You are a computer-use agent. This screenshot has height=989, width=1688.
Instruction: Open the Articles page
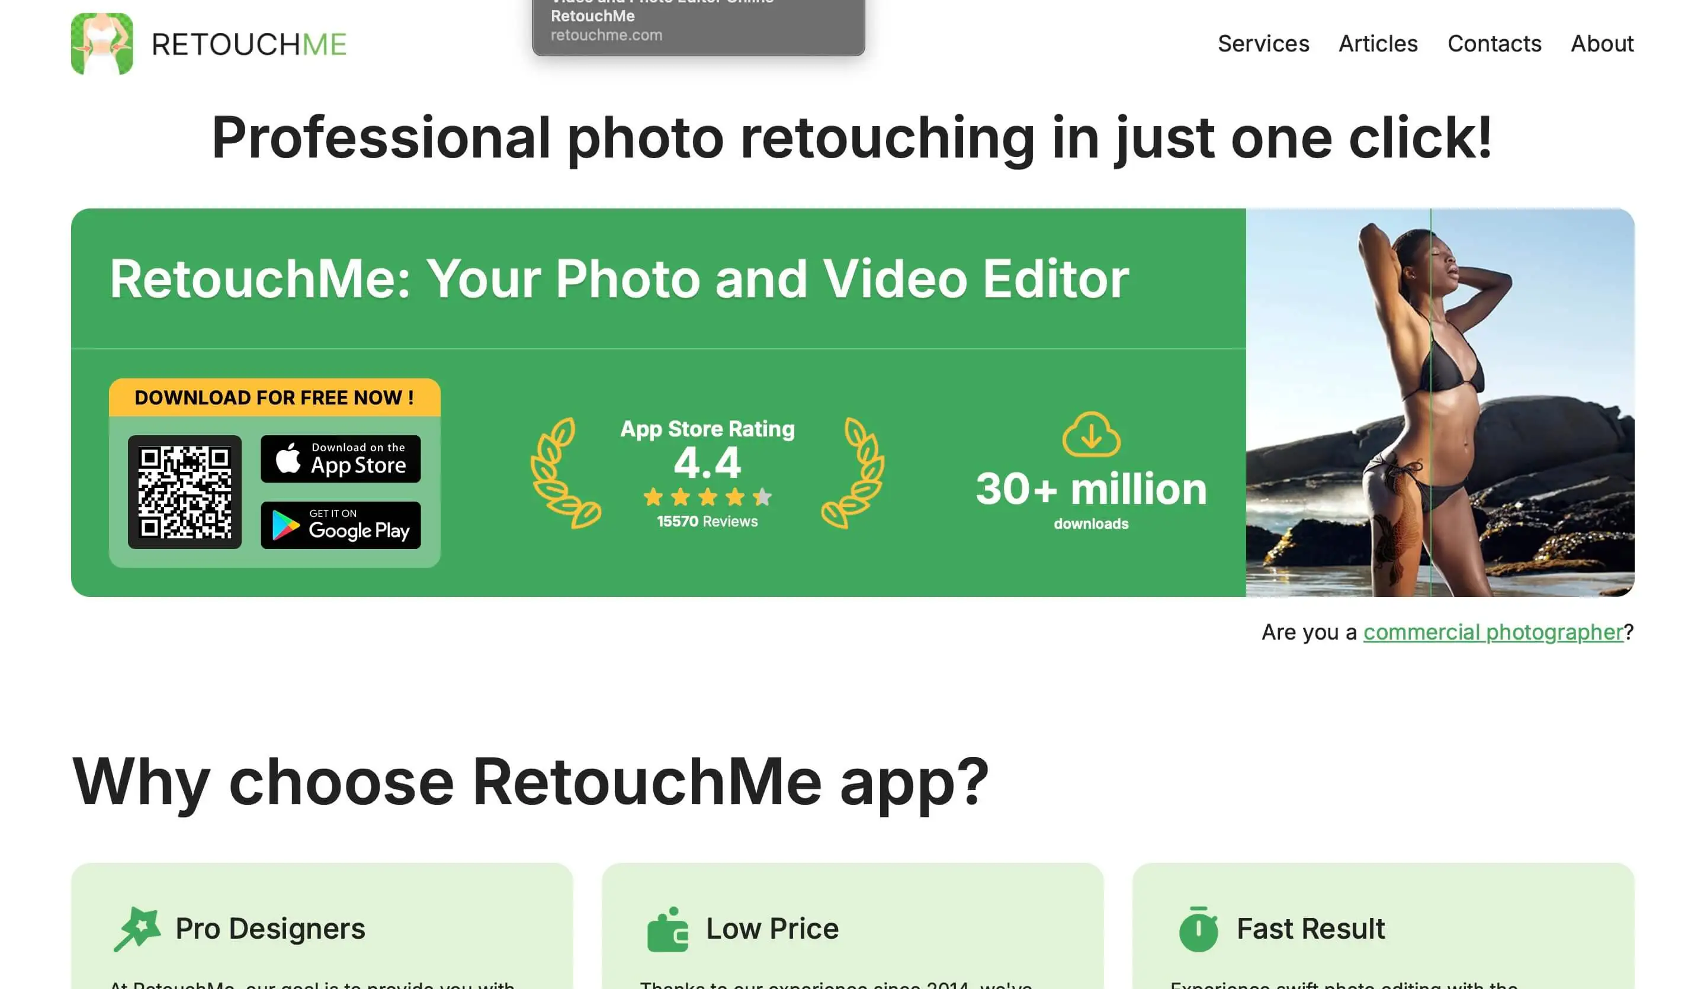click(x=1377, y=43)
